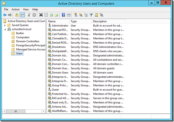
Task: Click the Administrator user icon
Action: point(50,25)
